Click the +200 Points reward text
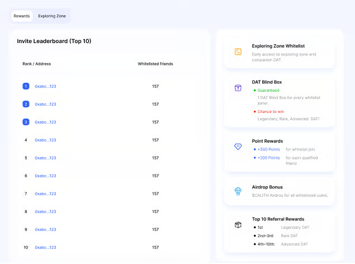The width and height of the screenshot is (355, 264). [268, 158]
